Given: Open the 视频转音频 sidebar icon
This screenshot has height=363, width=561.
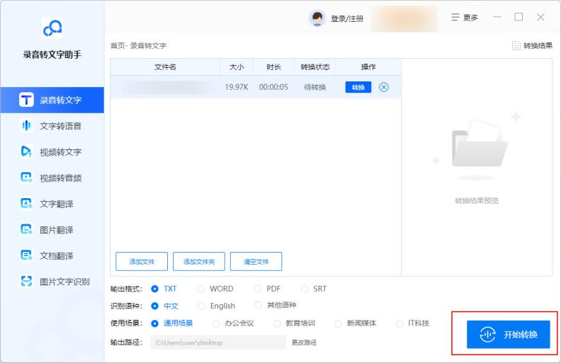Looking at the screenshot, I should tap(26, 178).
